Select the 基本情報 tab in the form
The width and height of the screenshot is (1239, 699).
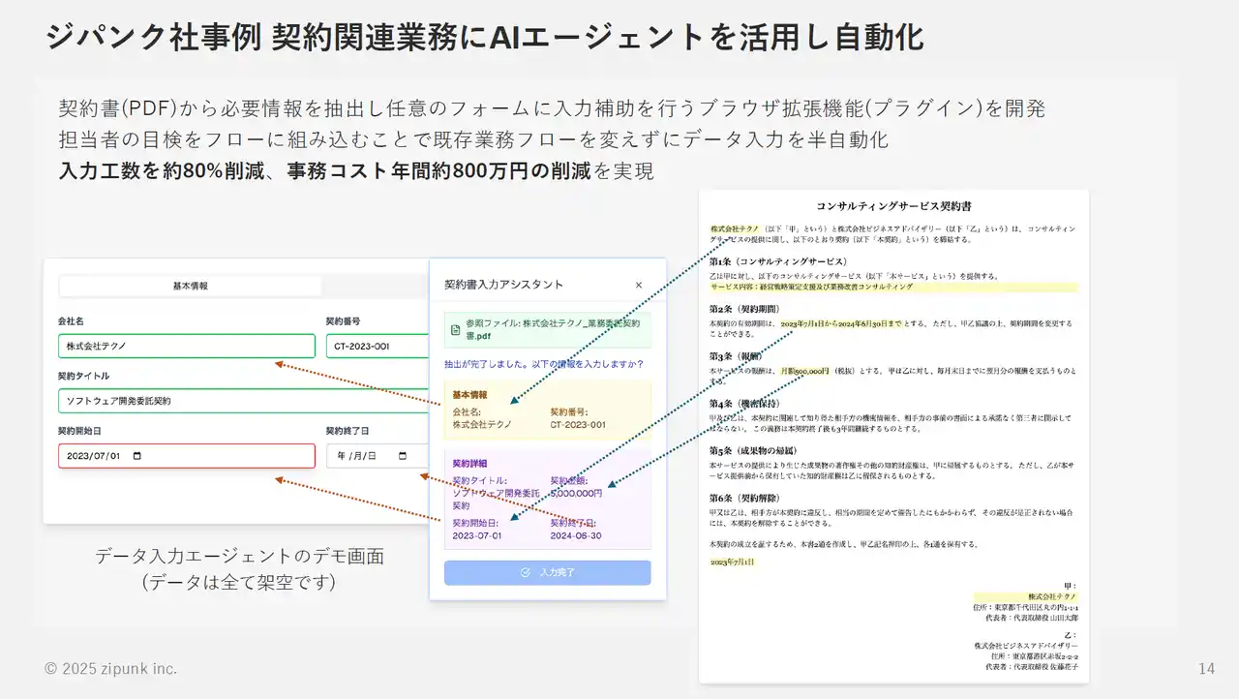(190, 286)
